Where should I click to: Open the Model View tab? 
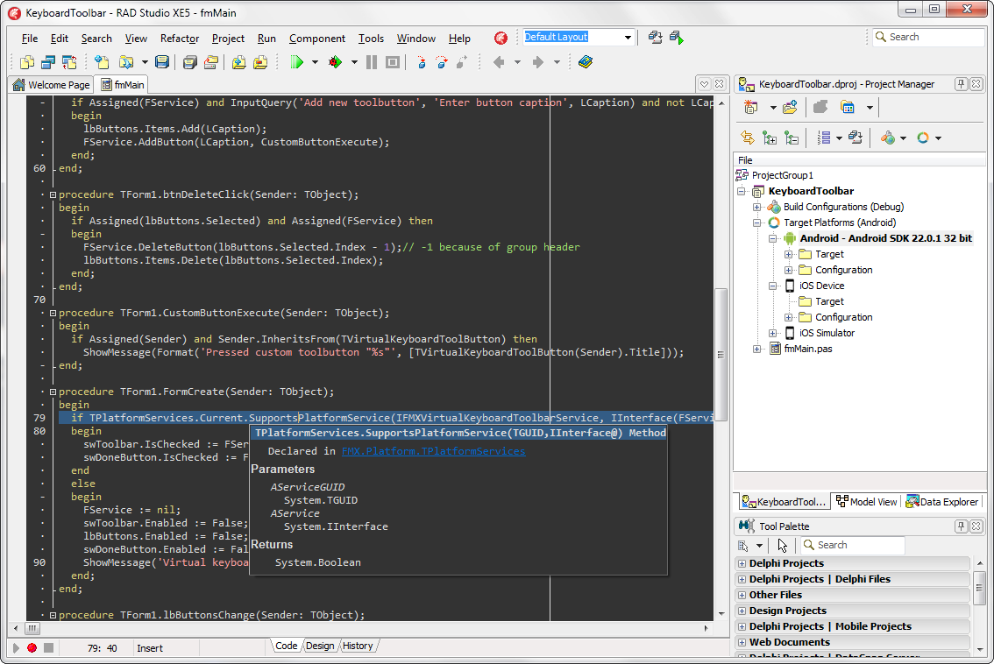[x=867, y=502]
